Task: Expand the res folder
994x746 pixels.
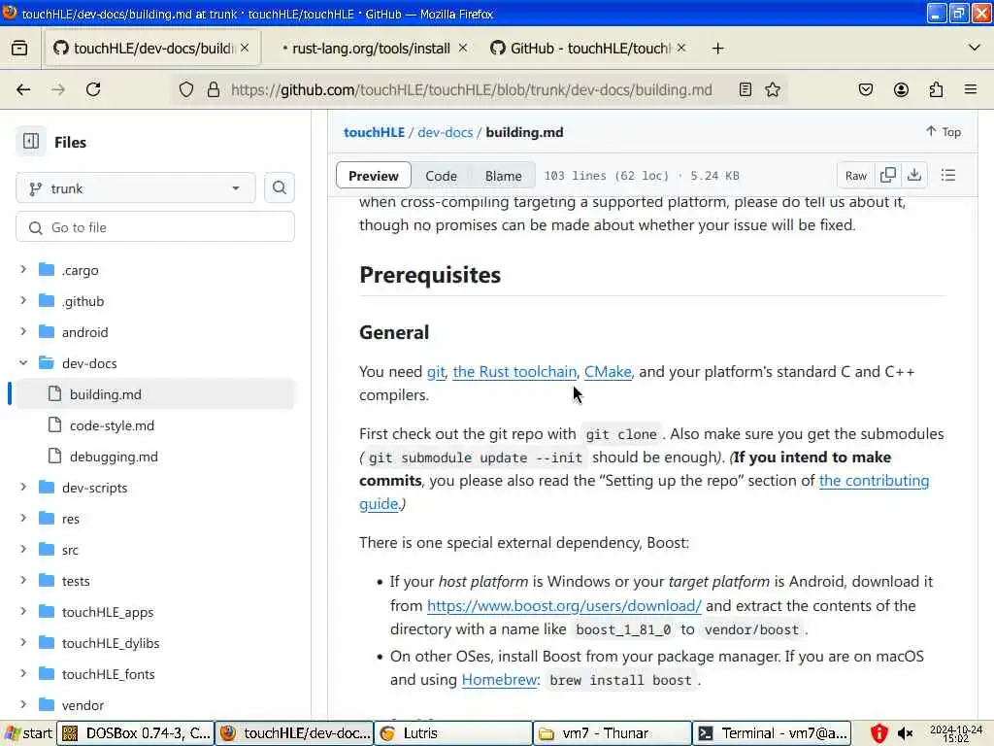Action: click(x=23, y=519)
